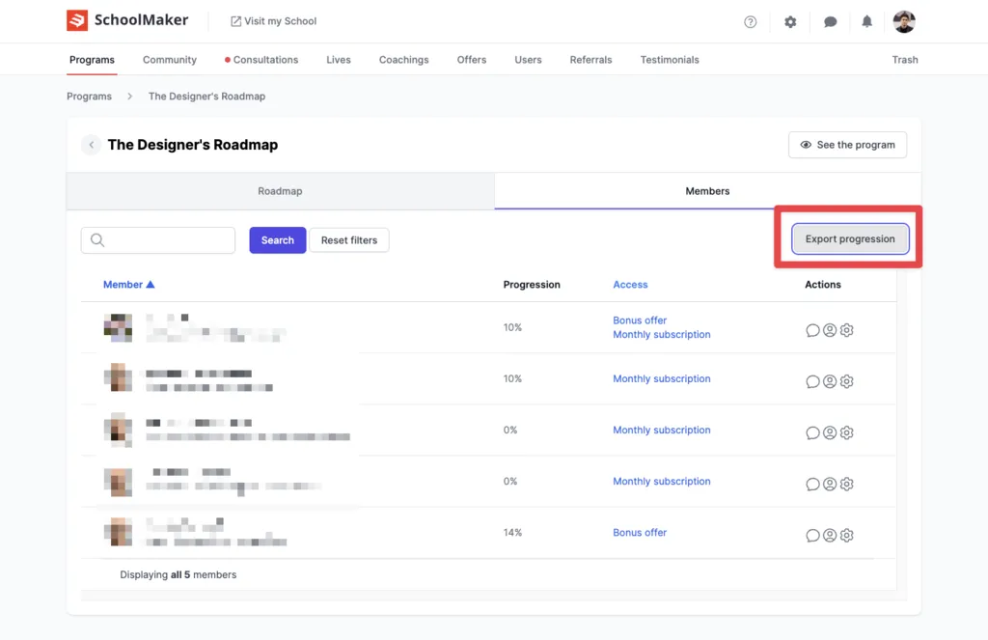The height and width of the screenshot is (640, 988).
Task: Open the Offers section
Action: click(x=471, y=60)
